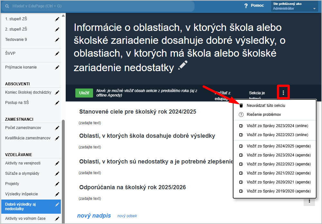Click pencil icon next to Počet zamestnancov
322x224 pixels.
point(57,128)
